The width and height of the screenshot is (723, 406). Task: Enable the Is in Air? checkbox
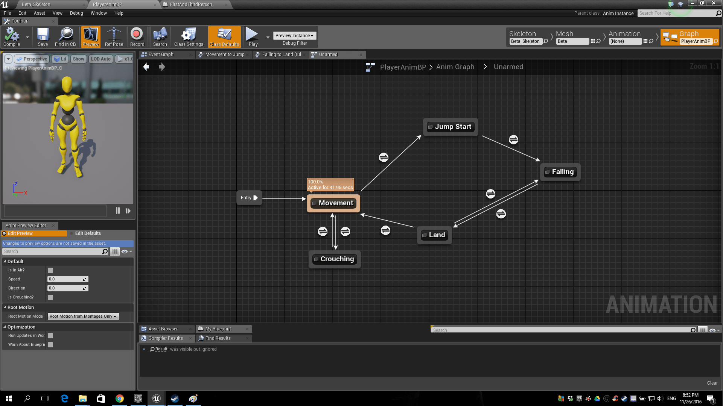(50, 270)
